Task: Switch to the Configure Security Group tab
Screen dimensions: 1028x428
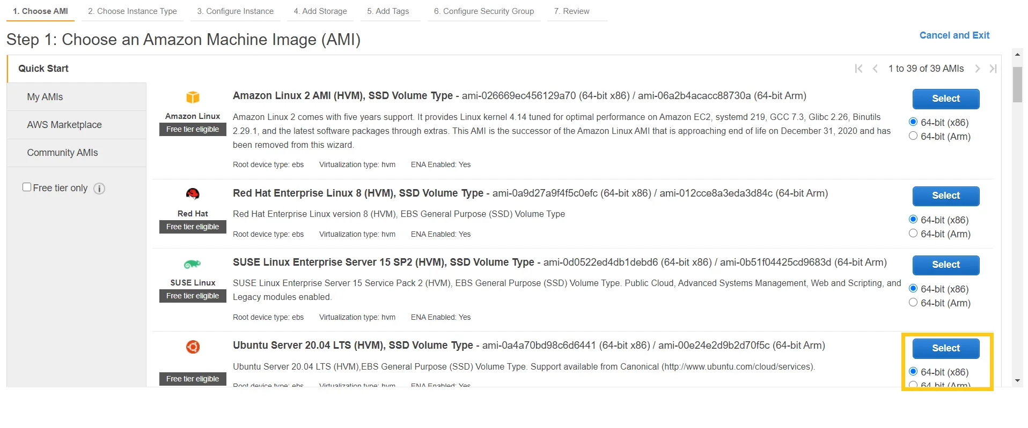Action: pyautogui.click(x=484, y=11)
